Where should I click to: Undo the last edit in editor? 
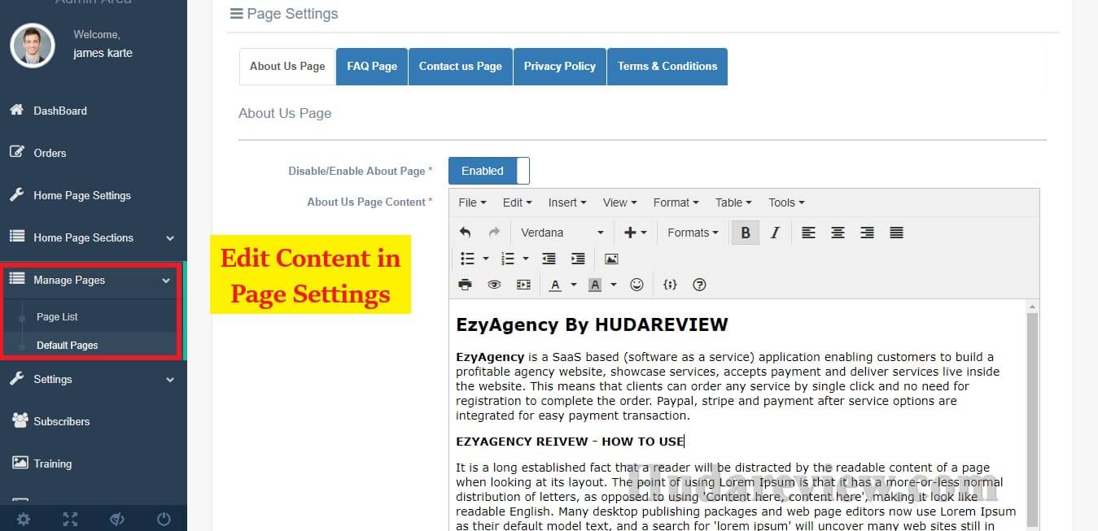[x=465, y=233]
